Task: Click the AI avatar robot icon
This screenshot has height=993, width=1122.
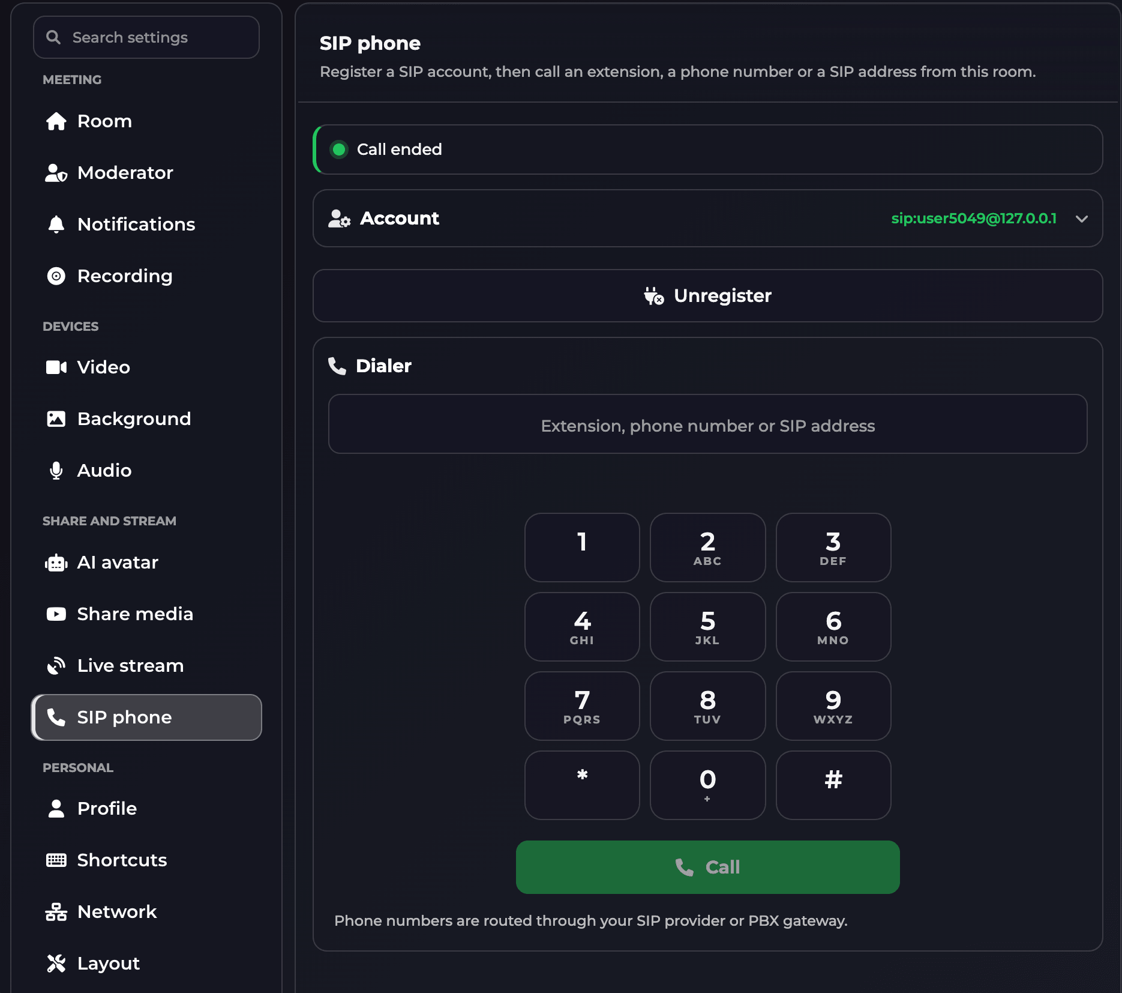Action: pos(56,563)
